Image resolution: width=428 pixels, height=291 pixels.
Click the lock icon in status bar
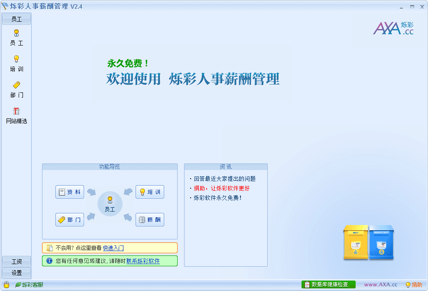pos(6,284)
